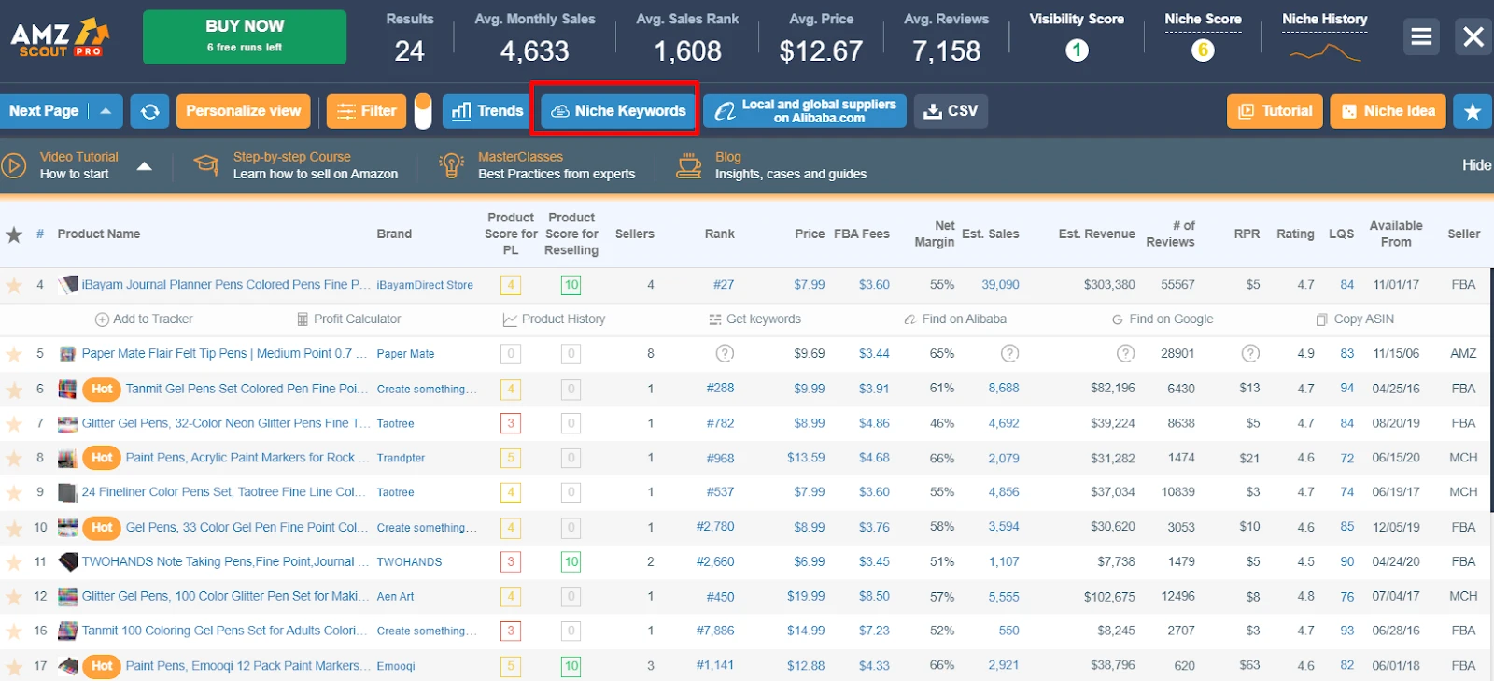This screenshot has height=681, width=1494.
Task: Open Trends view
Action: (x=486, y=111)
